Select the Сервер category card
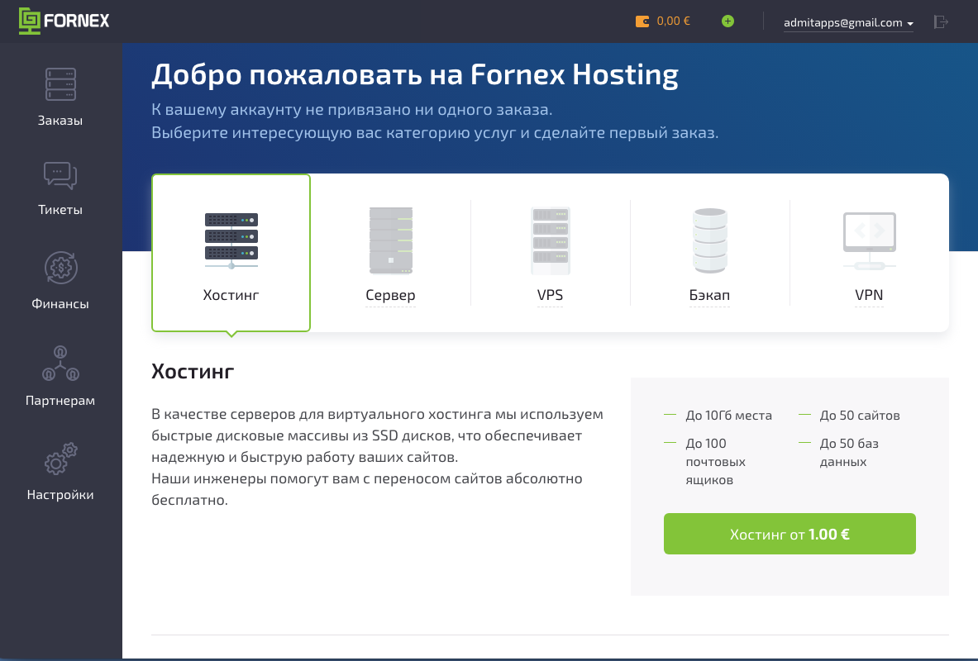This screenshot has height=661, width=978. point(390,252)
